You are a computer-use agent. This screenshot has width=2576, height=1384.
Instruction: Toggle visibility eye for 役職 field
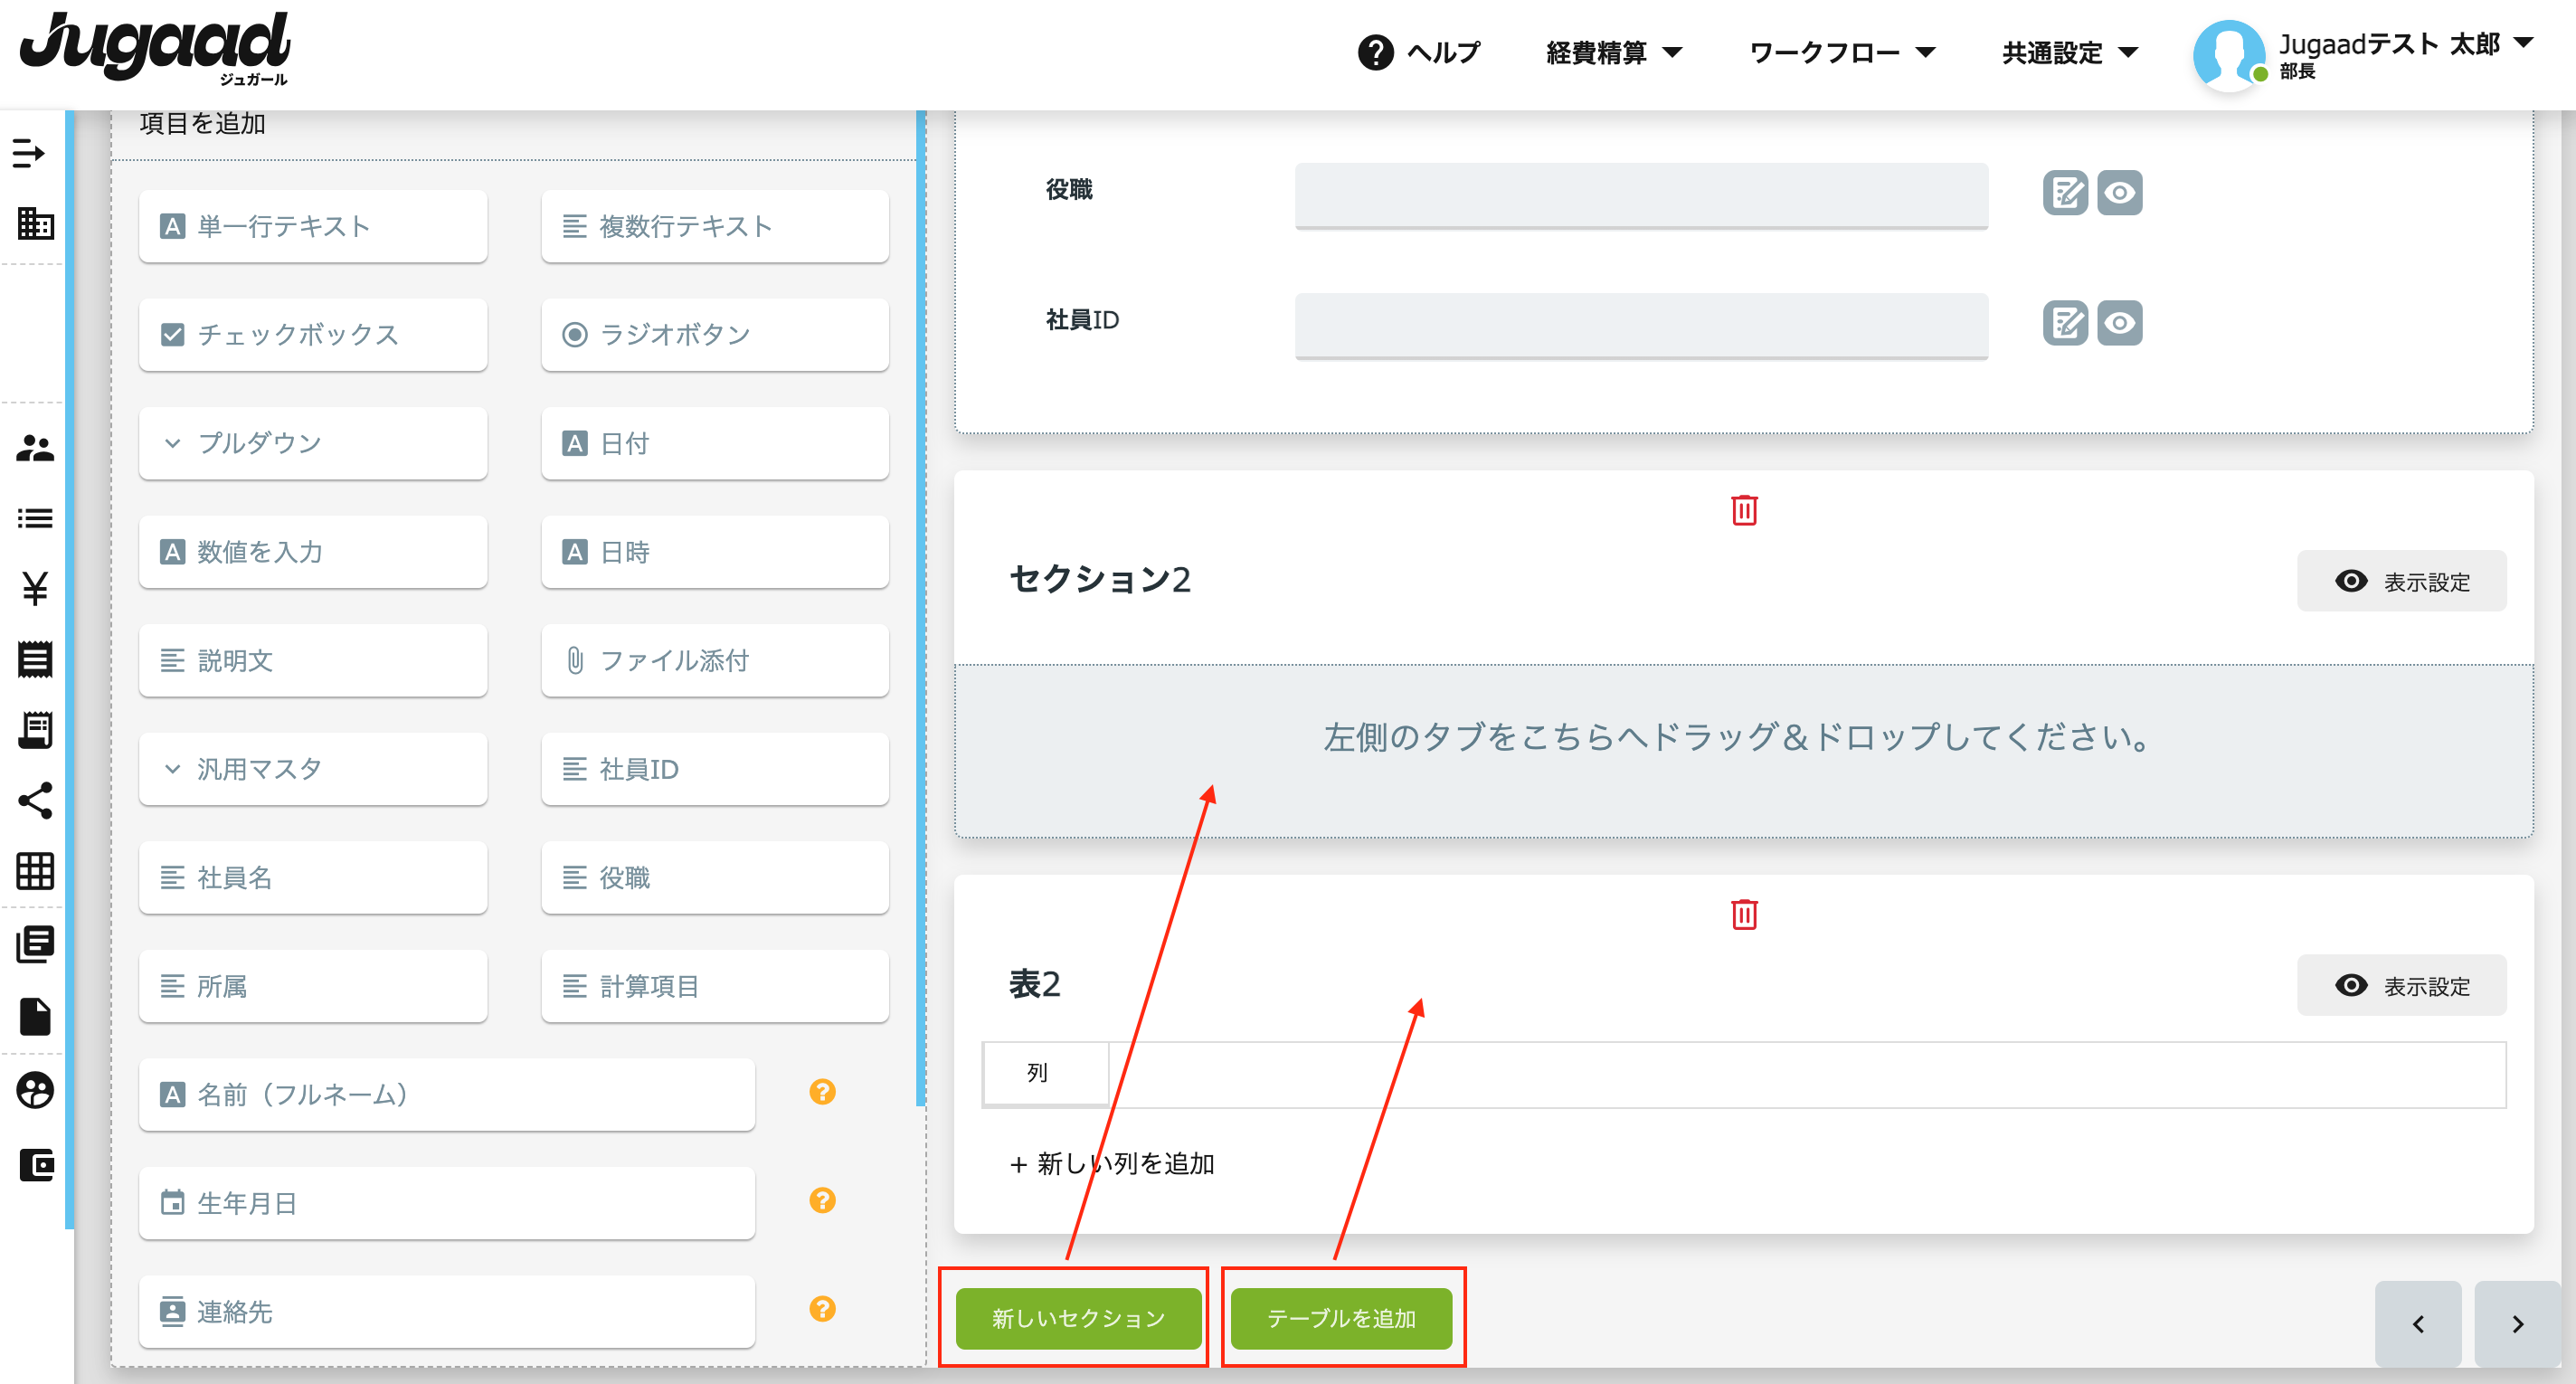2119,193
